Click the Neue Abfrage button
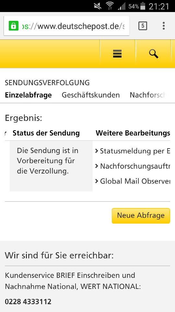This screenshot has height=312, width=175. [x=141, y=216]
